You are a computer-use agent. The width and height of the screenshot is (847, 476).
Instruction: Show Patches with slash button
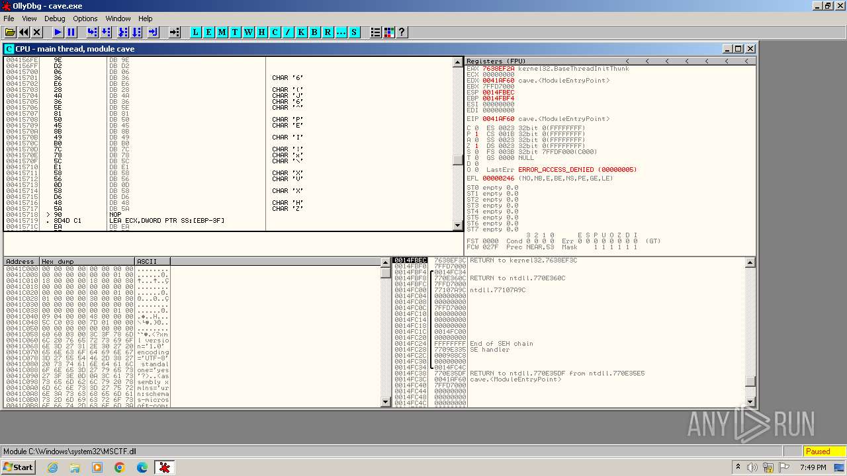(x=289, y=32)
